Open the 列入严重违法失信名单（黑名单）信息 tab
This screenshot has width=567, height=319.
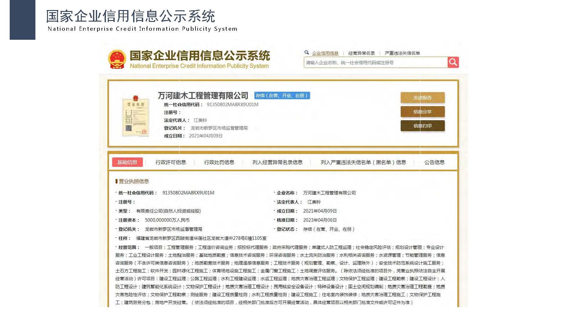click(x=363, y=162)
